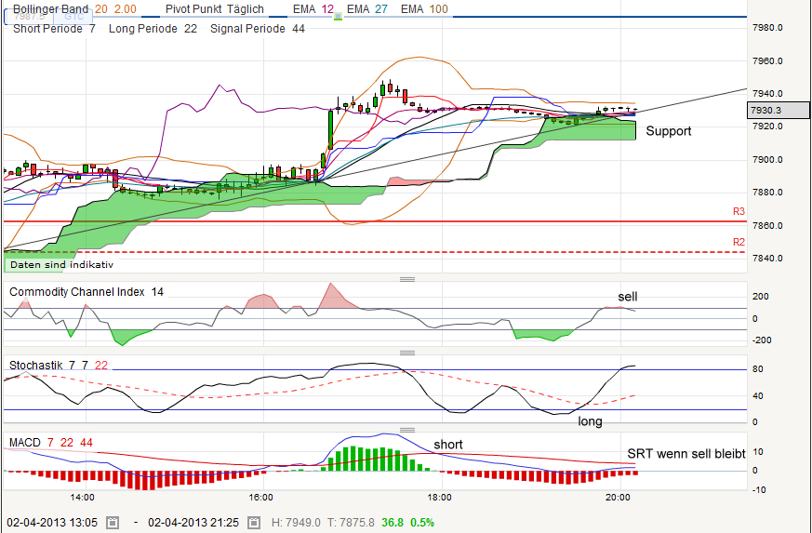Image resolution: width=812 pixels, height=533 pixels.
Task: Select the sell annotation in the CCI panel
Action: tap(628, 297)
